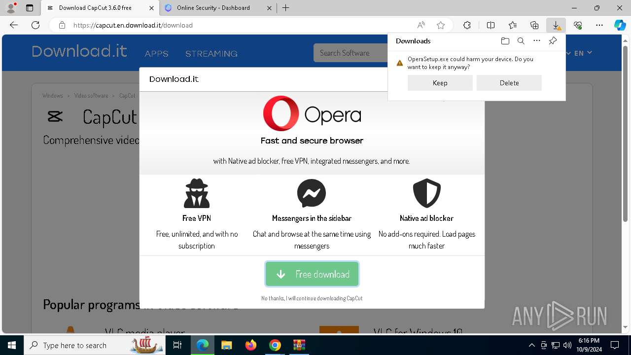Click the Free VPN spy icon
Image resolution: width=631 pixels, height=355 pixels.
point(197,193)
